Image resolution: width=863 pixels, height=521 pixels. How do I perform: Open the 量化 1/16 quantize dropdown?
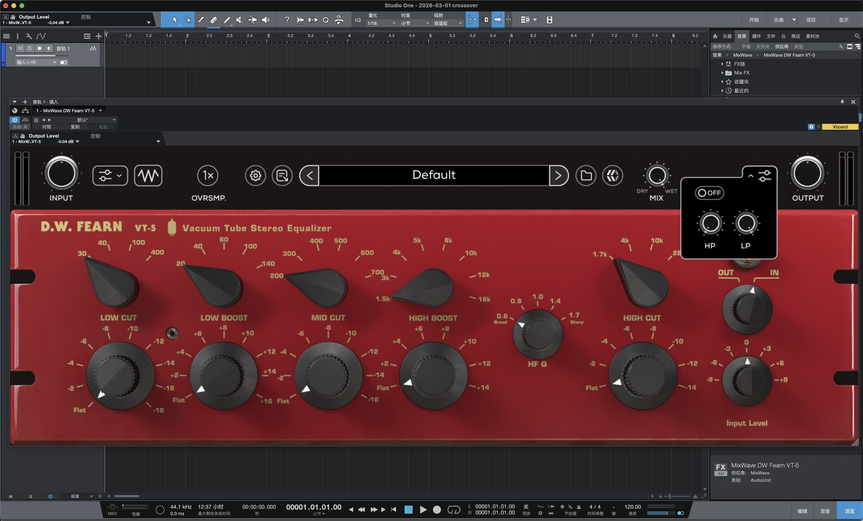pyautogui.click(x=380, y=22)
